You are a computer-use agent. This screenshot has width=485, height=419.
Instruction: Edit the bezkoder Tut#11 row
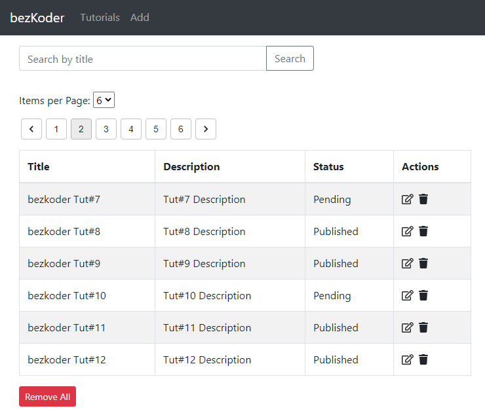click(408, 327)
